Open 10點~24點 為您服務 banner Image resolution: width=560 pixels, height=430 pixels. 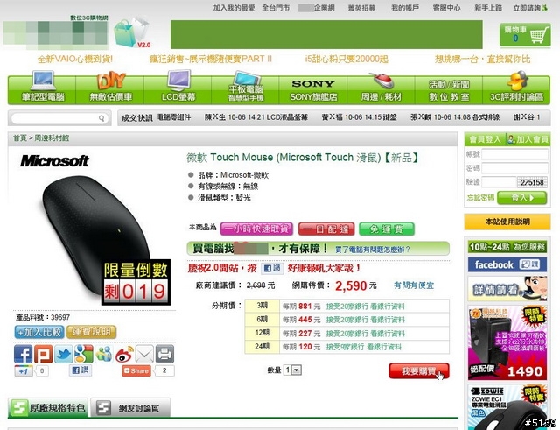tap(507, 247)
